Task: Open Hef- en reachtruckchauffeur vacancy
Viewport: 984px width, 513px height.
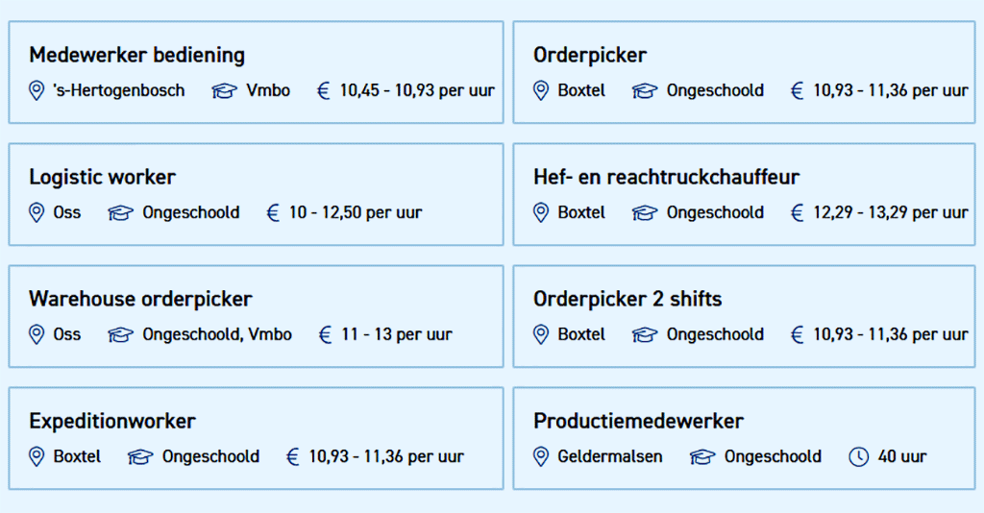Action: pyautogui.click(x=667, y=178)
